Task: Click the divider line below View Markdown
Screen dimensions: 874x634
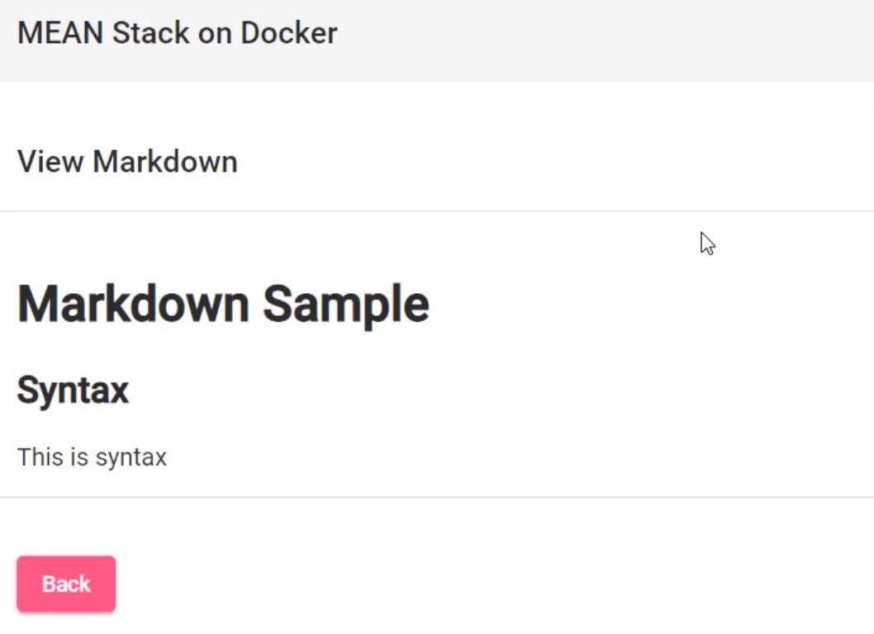Action: pyautogui.click(x=437, y=211)
